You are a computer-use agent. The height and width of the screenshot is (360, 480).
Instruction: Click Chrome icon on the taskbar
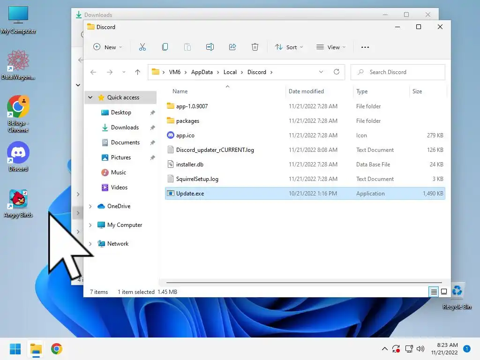pos(57,349)
